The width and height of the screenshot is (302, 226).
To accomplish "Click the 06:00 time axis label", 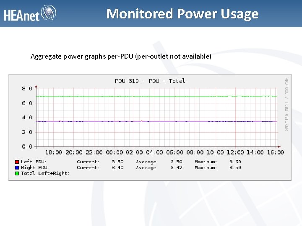I will coord(174,153).
